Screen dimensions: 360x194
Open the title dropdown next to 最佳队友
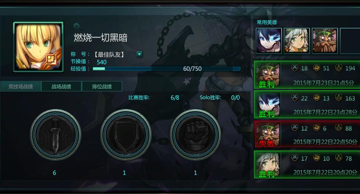(139, 54)
